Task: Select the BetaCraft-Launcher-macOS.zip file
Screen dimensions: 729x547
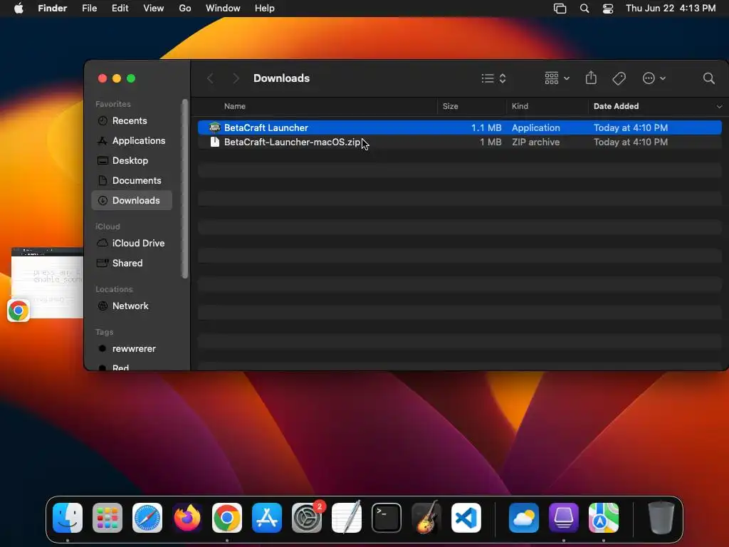Action: click(459, 142)
